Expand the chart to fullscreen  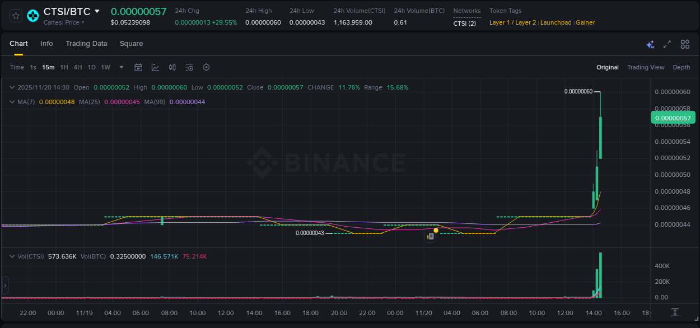coord(667,44)
